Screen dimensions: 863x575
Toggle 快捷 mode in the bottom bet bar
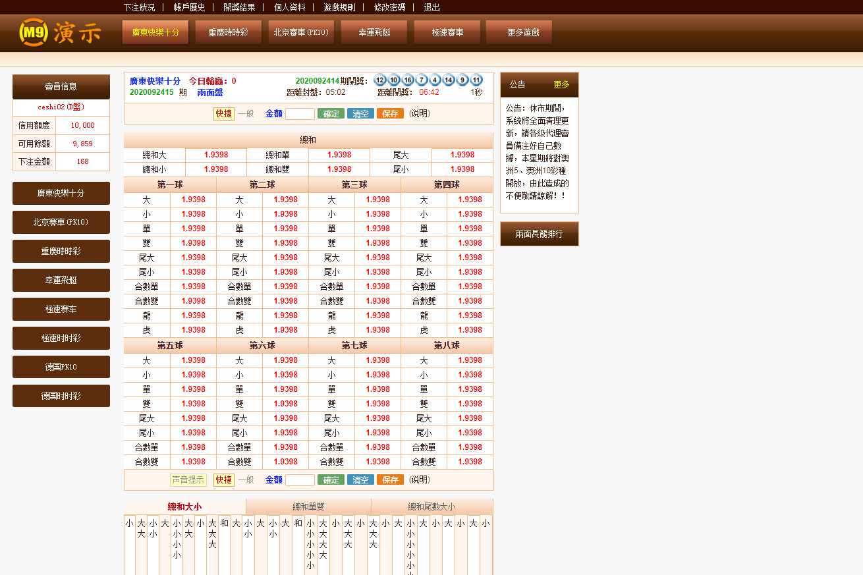[224, 479]
